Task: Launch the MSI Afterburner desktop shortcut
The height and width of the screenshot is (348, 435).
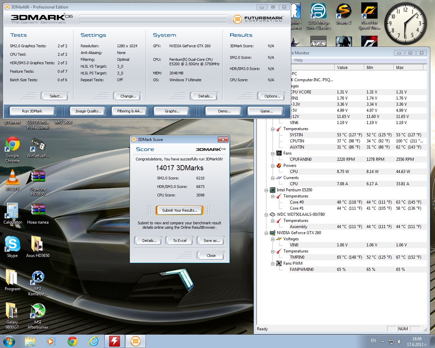Action: point(38,316)
